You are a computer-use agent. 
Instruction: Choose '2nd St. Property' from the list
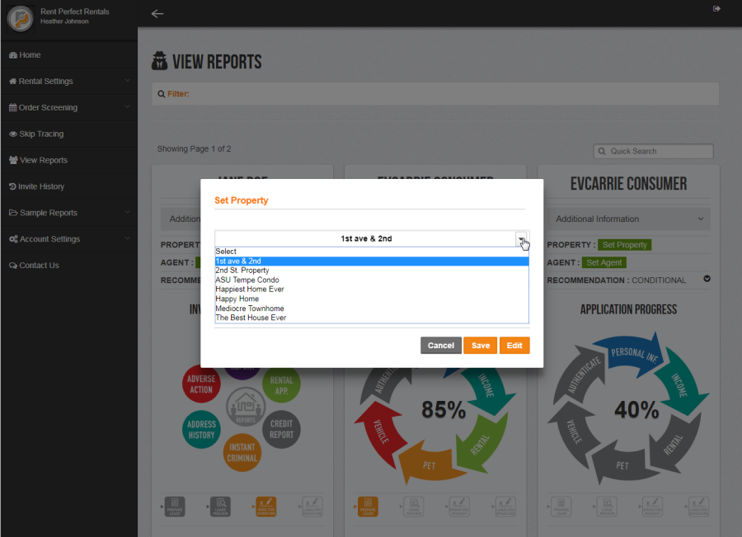pyautogui.click(x=372, y=271)
